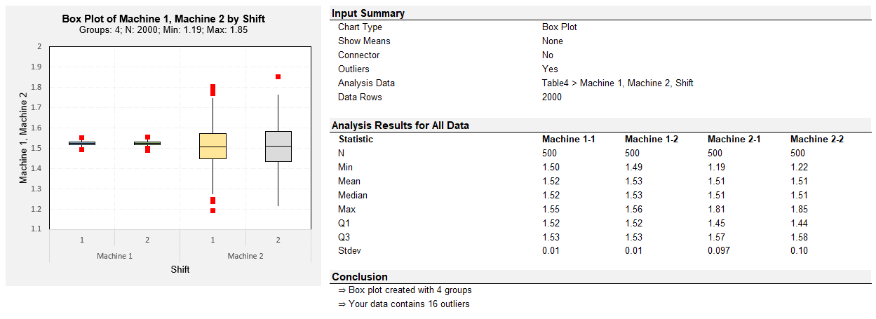This screenshot has height=319, width=876.
Task: Click the red outlier marker at 1.85
Action: (x=278, y=77)
